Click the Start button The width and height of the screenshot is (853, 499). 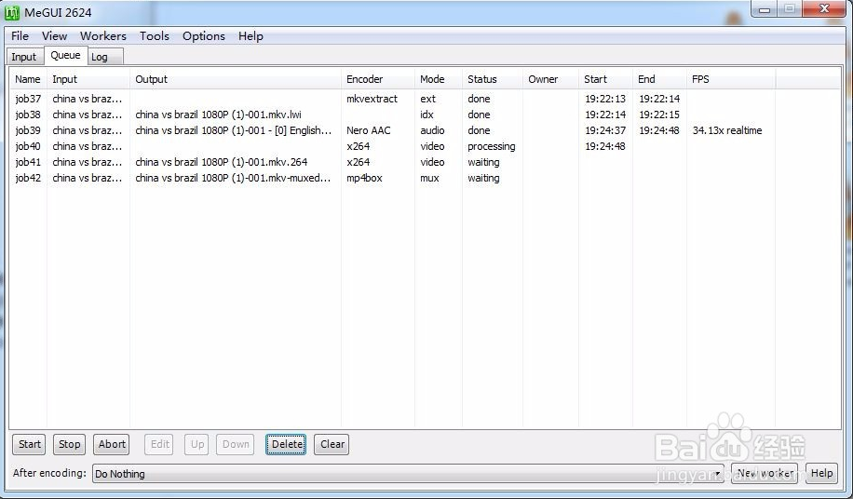pyautogui.click(x=30, y=444)
